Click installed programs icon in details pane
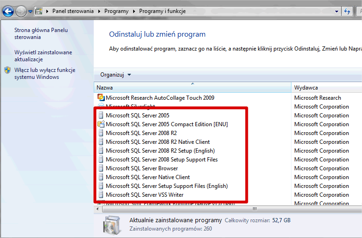 [112, 225]
